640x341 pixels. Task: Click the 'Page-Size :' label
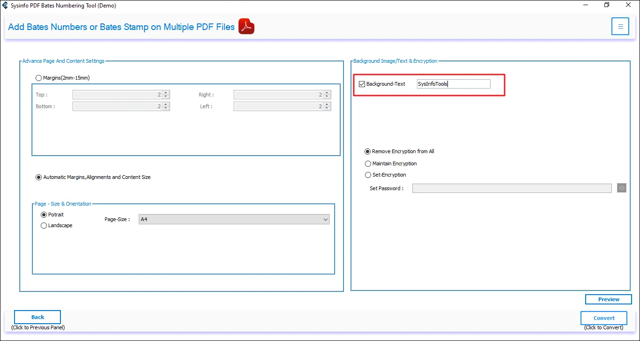(117, 219)
